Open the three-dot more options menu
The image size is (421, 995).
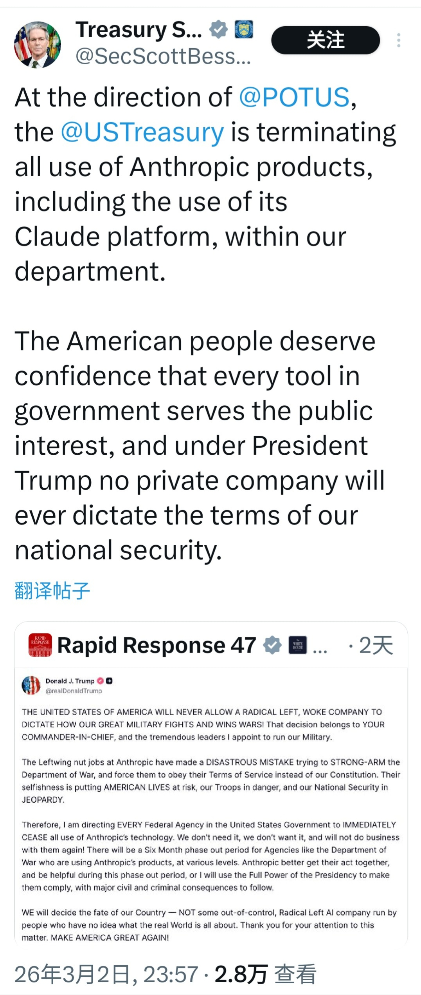[x=398, y=40]
